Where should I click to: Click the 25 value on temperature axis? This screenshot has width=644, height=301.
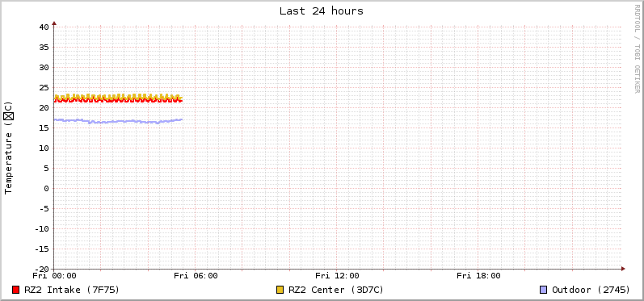tap(44, 88)
